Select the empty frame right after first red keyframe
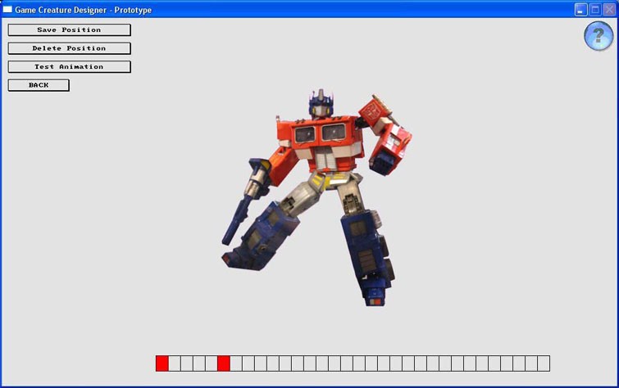The width and height of the screenshot is (619, 388). click(175, 363)
